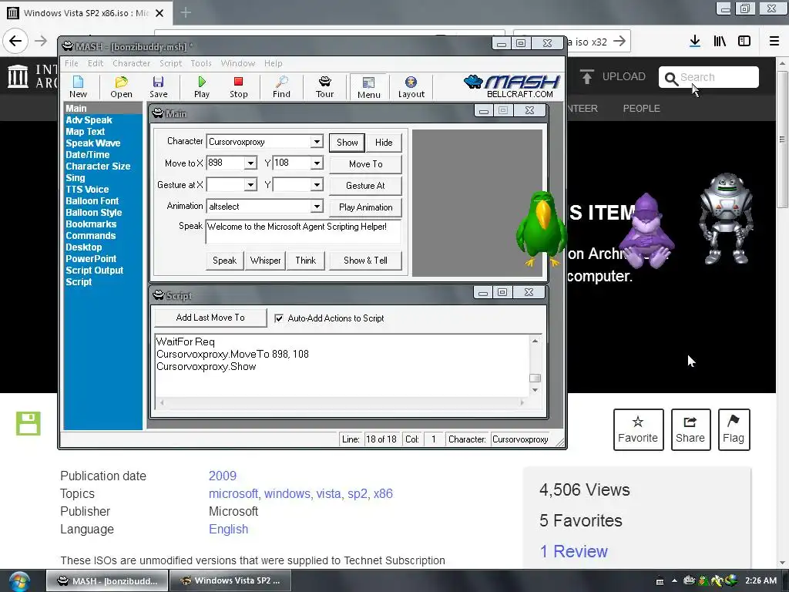Click the Flag button on the page
This screenshot has width=789, height=592.
734,429
